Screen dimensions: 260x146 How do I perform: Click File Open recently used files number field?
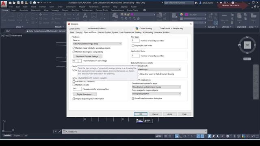135,41
